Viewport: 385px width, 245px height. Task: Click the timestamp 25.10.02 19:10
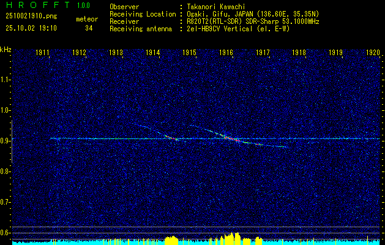pos(31,28)
